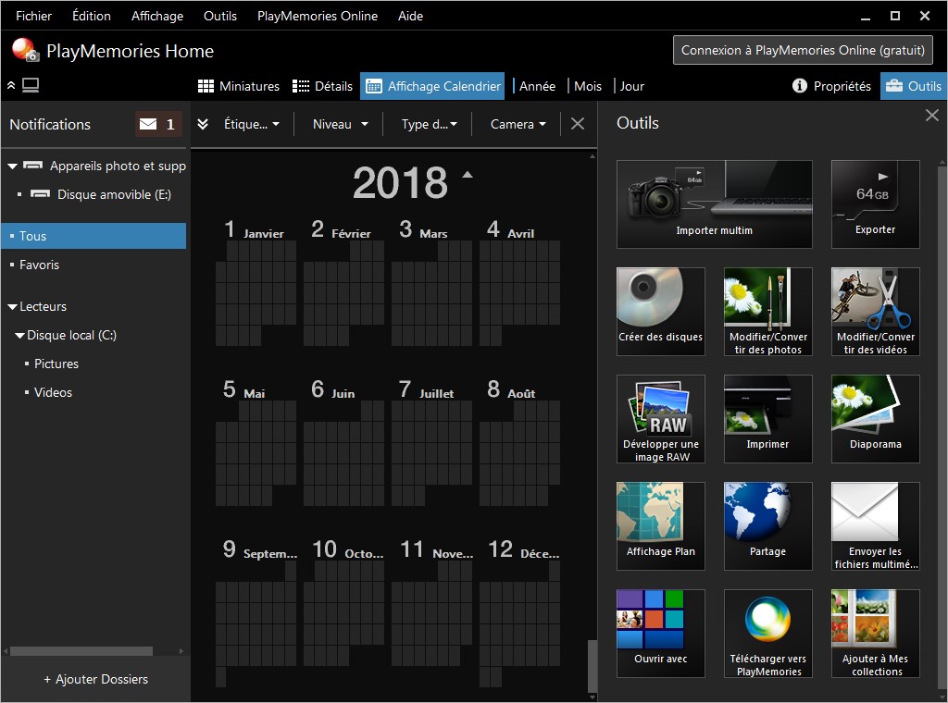Launch the Imprimer tool

click(x=767, y=419)
